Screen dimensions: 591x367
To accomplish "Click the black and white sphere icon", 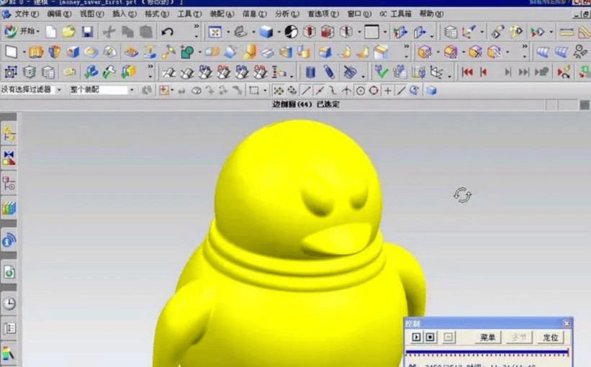I will (291, 32).
